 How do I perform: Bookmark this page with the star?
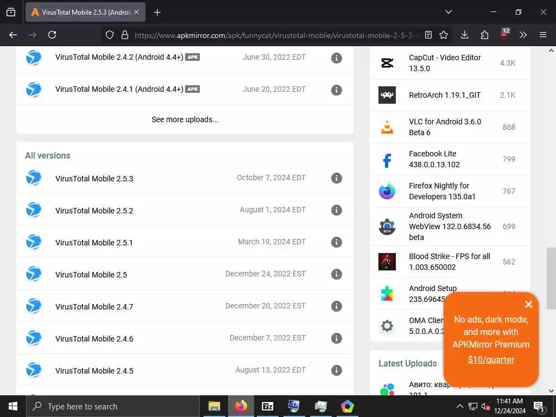444,35
